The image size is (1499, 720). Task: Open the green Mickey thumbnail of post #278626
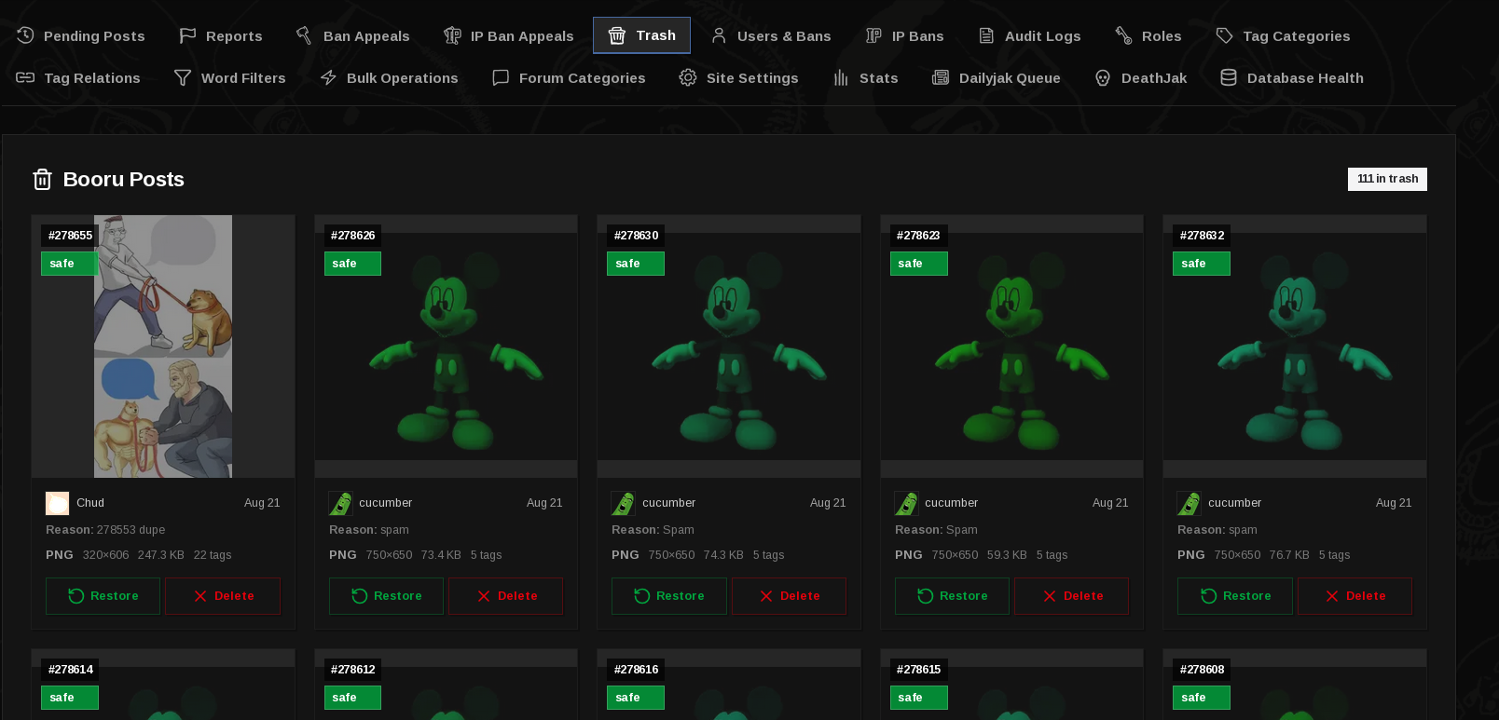(x=446, y=346)
